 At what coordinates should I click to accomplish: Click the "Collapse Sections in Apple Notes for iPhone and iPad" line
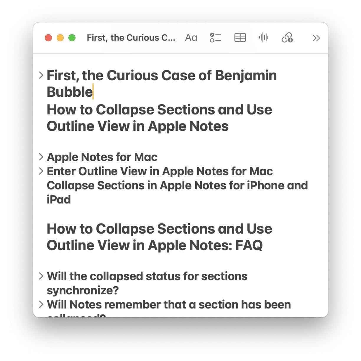click(x=177, y=185)
